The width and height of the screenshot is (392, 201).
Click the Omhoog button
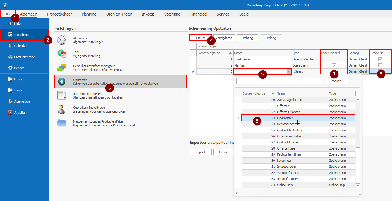click(247, 38)
